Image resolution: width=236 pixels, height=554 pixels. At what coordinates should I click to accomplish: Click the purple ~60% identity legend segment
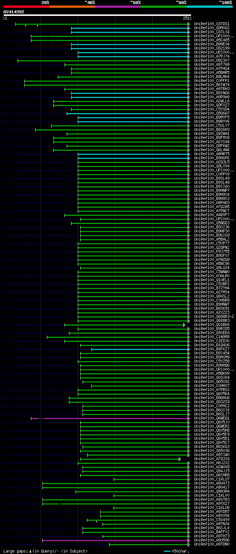pyautogui.click(x=118, y=7)
